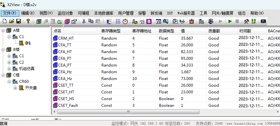
Task: Click the horizontal scrollbar thumb below table
Action: (128, 112)
